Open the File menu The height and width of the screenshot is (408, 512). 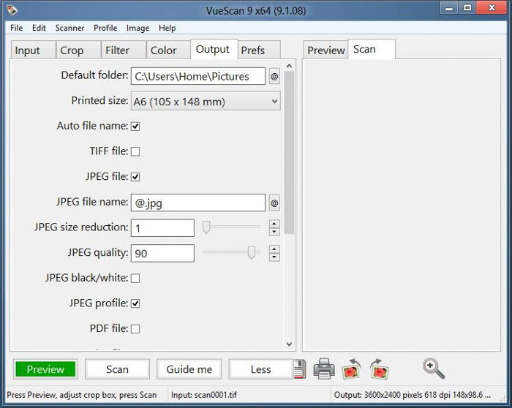click(16, 28)
